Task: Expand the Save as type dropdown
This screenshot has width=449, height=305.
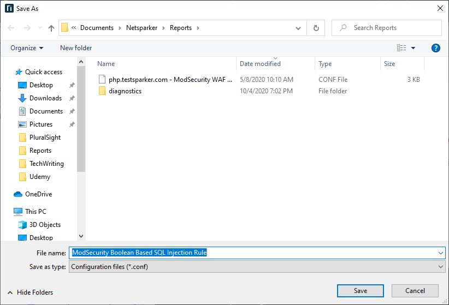Action: (x=441, y=267)
